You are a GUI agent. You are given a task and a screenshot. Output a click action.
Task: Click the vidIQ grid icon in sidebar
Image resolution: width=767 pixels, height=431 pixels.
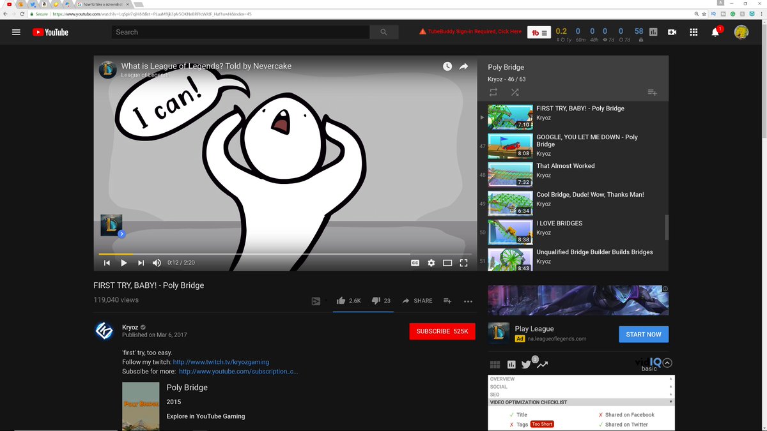(495, 365)
